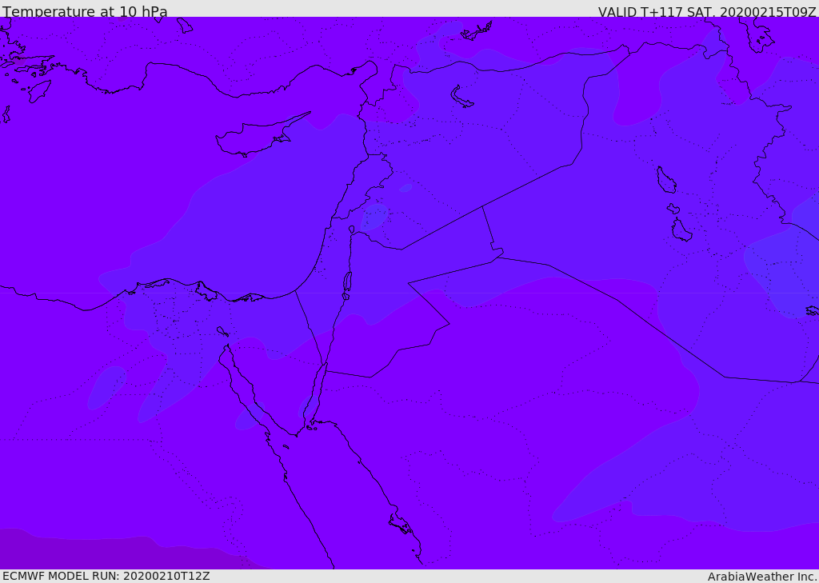The width and height of the screenshot is (819, 583).
Task: Click the 'VALID T+117 SAT. 20200215T09Z' label
Action: click(x=707, y=11)
